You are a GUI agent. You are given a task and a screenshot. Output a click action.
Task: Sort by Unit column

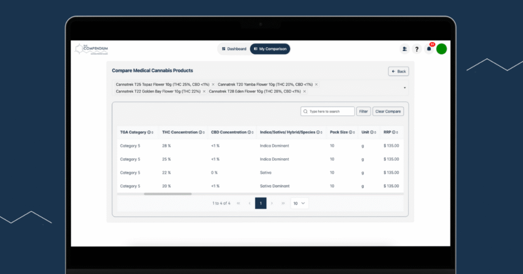click(x=375, y=132)
